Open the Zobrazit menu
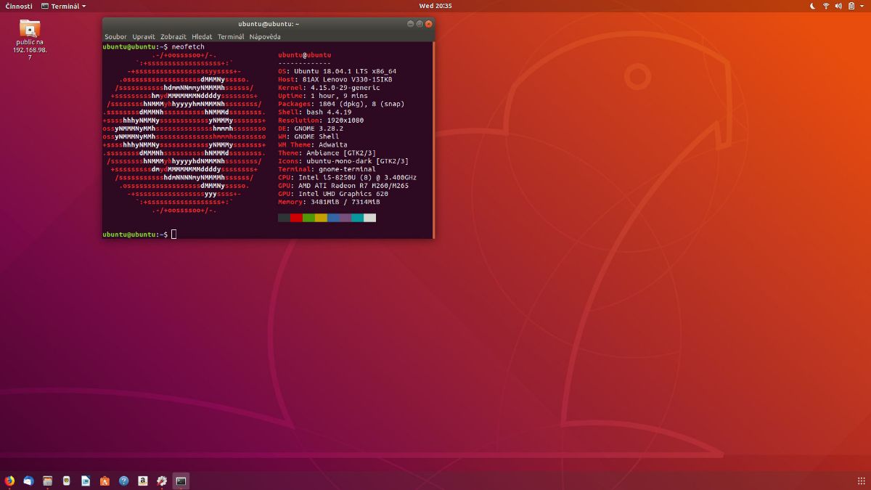 (173, 36)
